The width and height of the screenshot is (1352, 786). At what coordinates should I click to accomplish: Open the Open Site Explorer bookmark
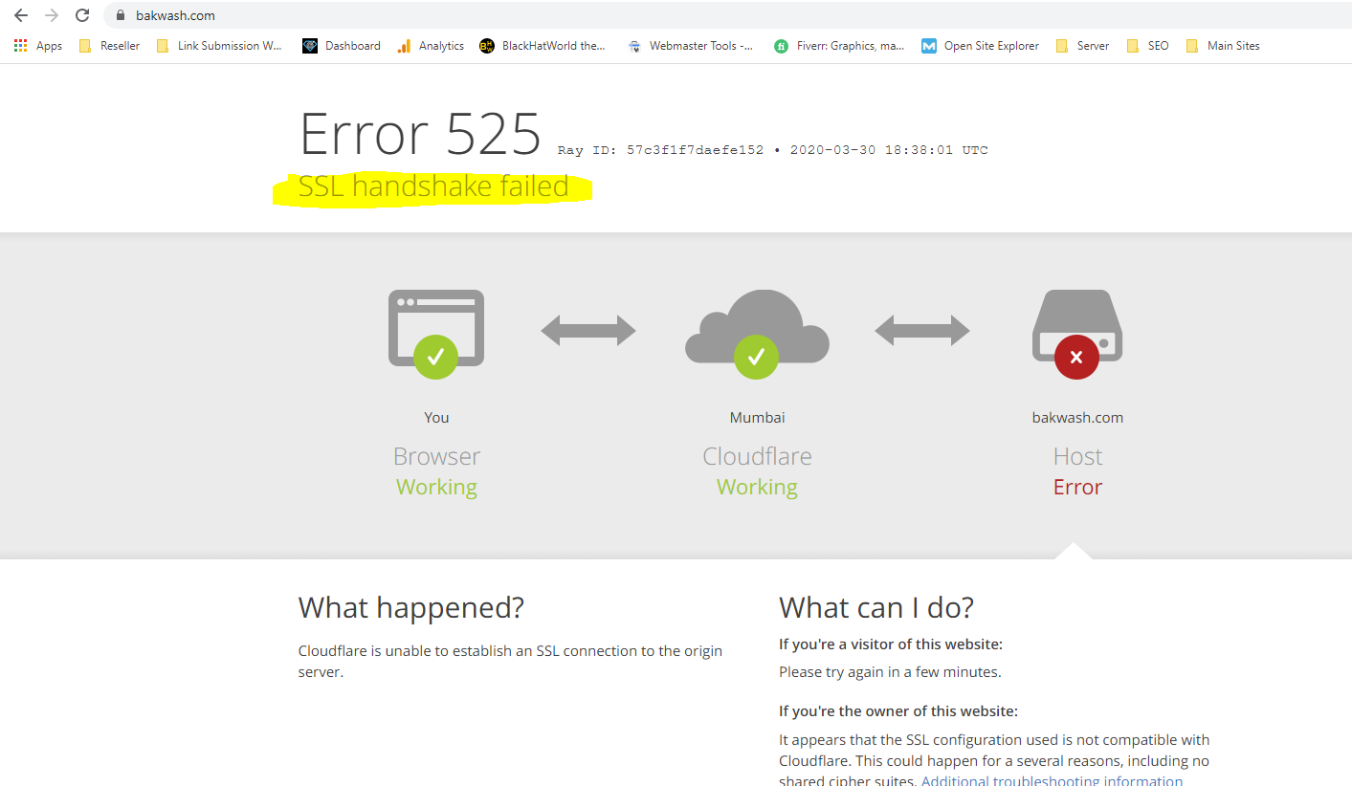pos(981,46)
